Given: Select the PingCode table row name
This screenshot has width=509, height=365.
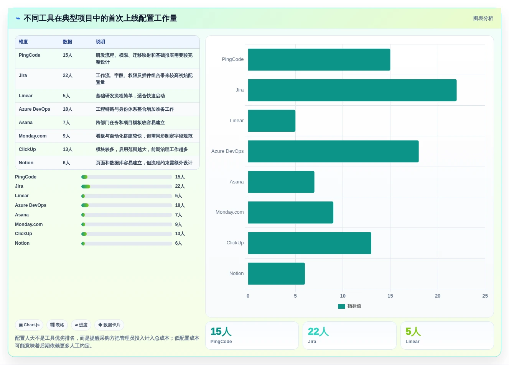Looking at the screenshot, I should [x=30, y=55].
